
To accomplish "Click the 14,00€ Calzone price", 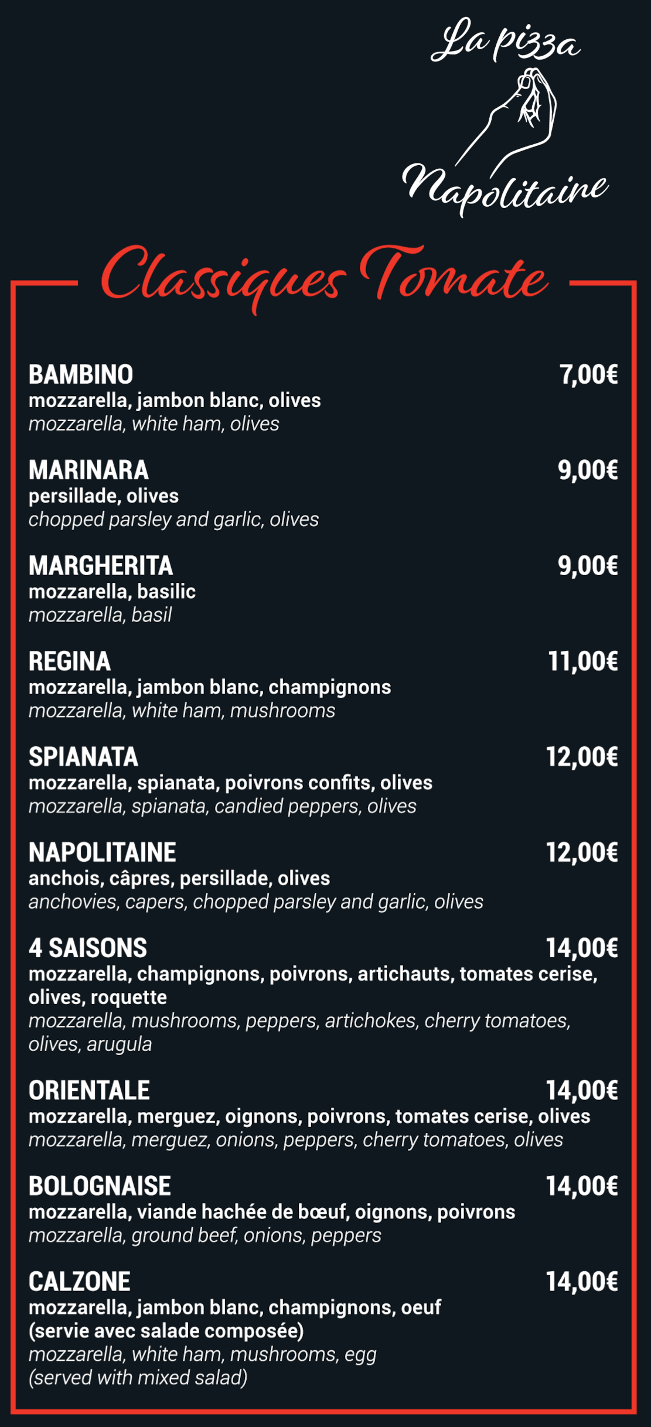I will [x=582, y=1281].
